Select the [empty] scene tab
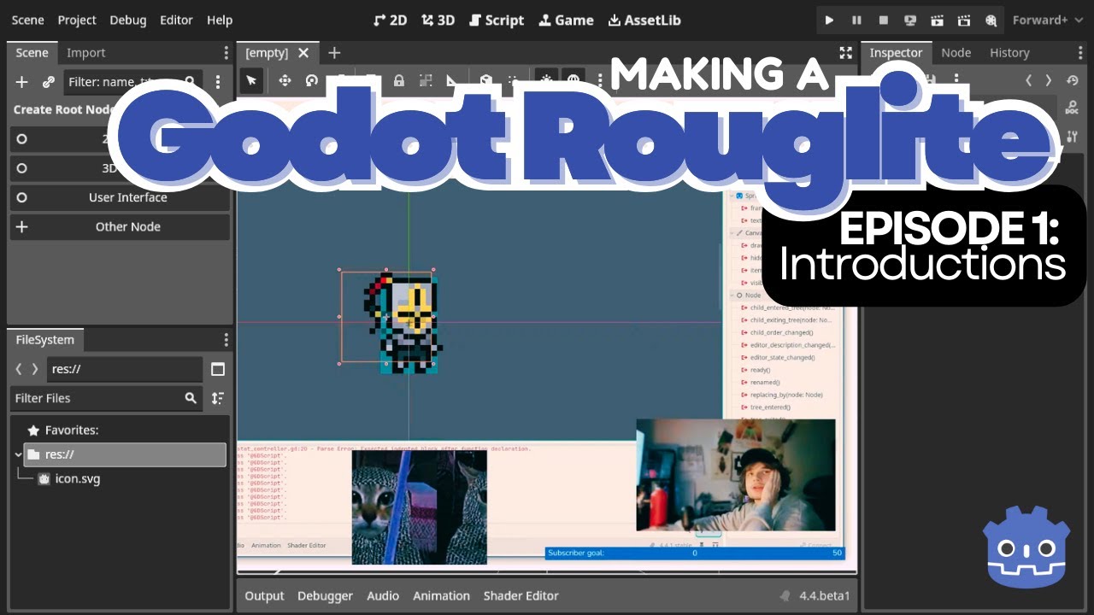 (267, 53)
